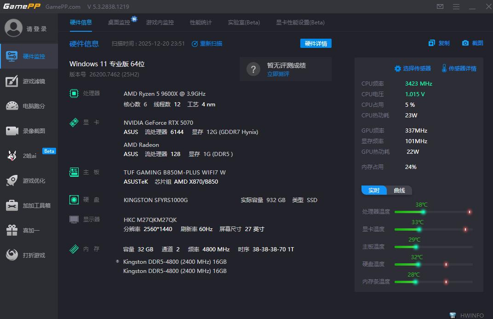The height and width of the screenshot is (319, 493).
Task: Click the text Windows 11 专业版 64位
Action: 107,64
